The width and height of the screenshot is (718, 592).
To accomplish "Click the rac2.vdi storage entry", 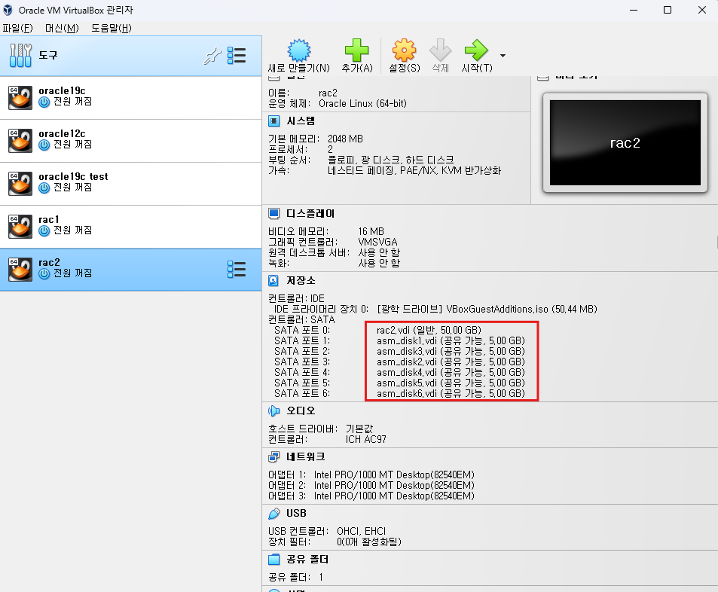I will (429, 330).
